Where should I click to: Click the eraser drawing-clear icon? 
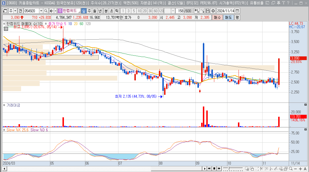point(281,169)
